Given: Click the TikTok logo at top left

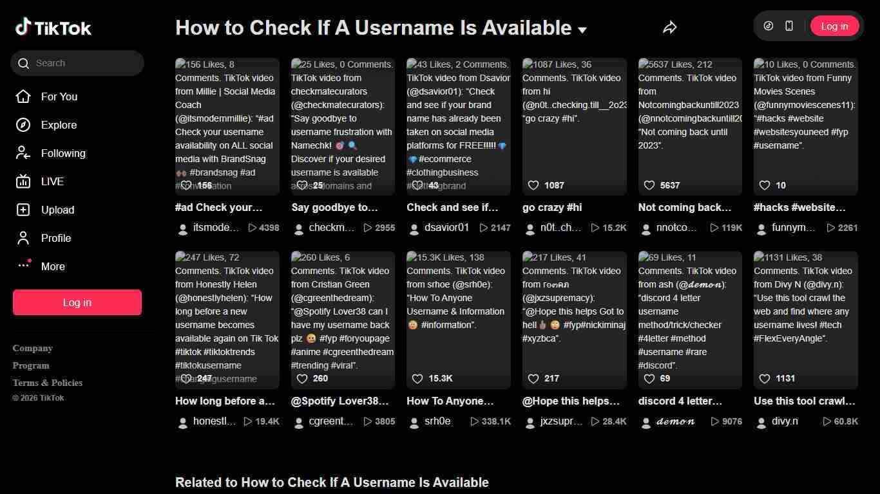Looking at the screenshot, I should click(x=53, y=26).
